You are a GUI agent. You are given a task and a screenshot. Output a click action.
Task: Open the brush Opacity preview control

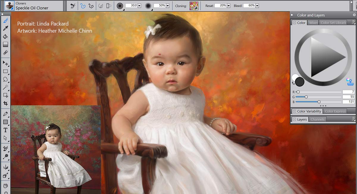pyautogui.click(x=148, y=6)
